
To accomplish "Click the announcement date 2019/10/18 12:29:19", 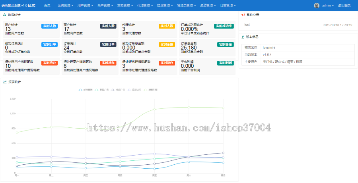I will (x=338, y=25).
